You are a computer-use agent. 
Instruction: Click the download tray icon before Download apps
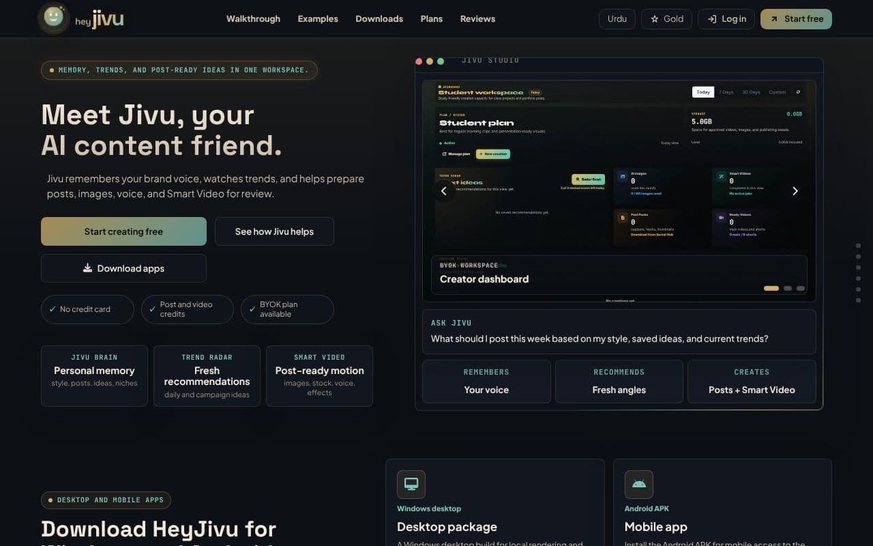click(x=87, y=268)
